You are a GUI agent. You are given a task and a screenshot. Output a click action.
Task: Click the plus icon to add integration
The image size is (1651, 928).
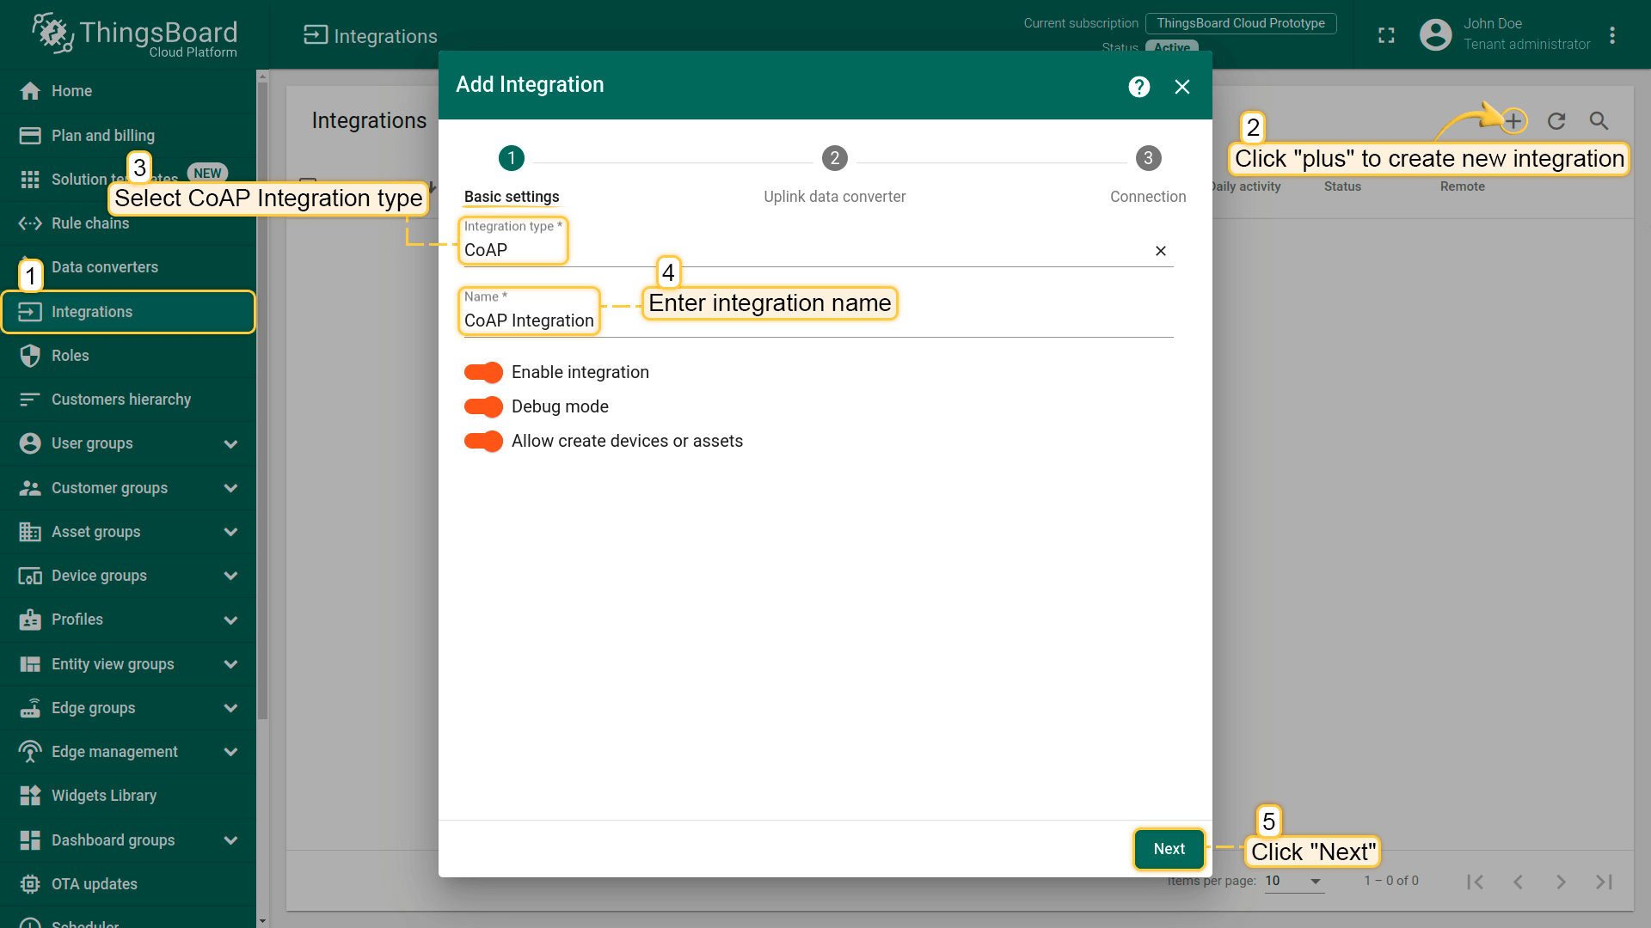[x=1513, y=121]
